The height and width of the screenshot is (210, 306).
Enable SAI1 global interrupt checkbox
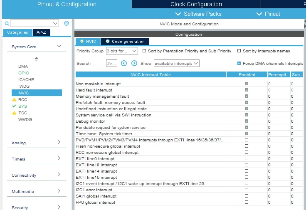click(247, 196)
